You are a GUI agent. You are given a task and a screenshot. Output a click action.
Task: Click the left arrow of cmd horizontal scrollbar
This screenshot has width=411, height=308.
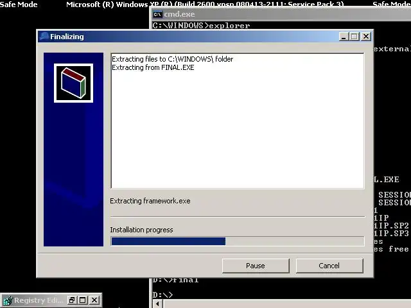pos(157,304)
